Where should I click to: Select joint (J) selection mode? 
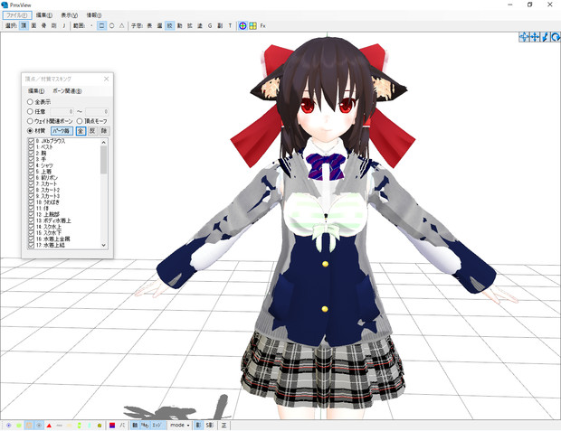pyautogui.click(x=64, y=25)
